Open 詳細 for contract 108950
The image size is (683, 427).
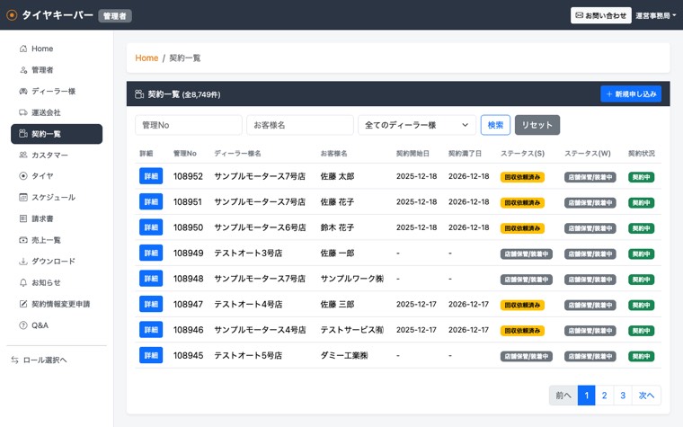click(151, 227)
